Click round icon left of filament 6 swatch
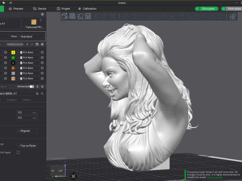 tap(6, 63)
